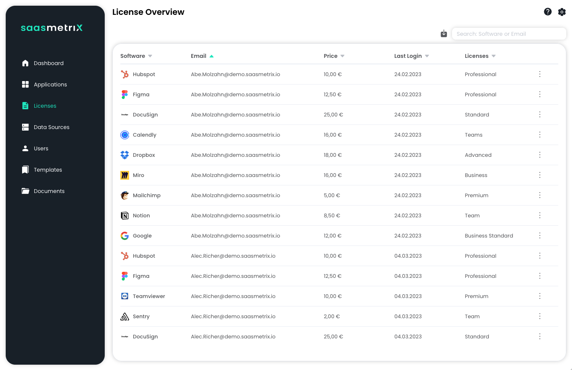Navigate to the Dashboard section

48,63
